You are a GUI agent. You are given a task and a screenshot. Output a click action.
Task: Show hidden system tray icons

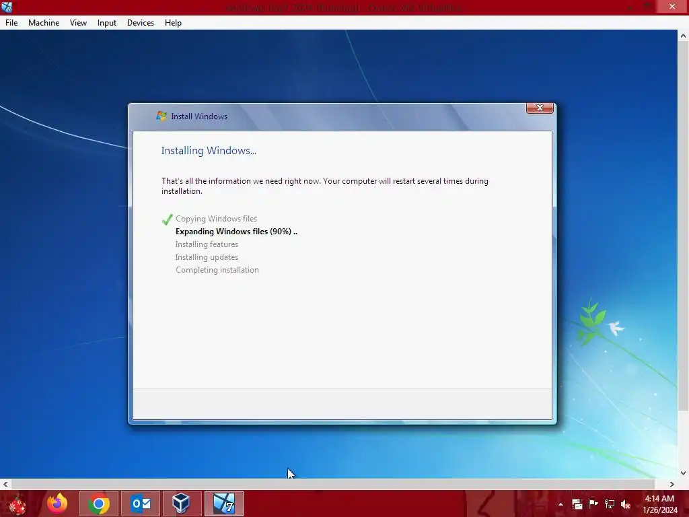point(560,504)
